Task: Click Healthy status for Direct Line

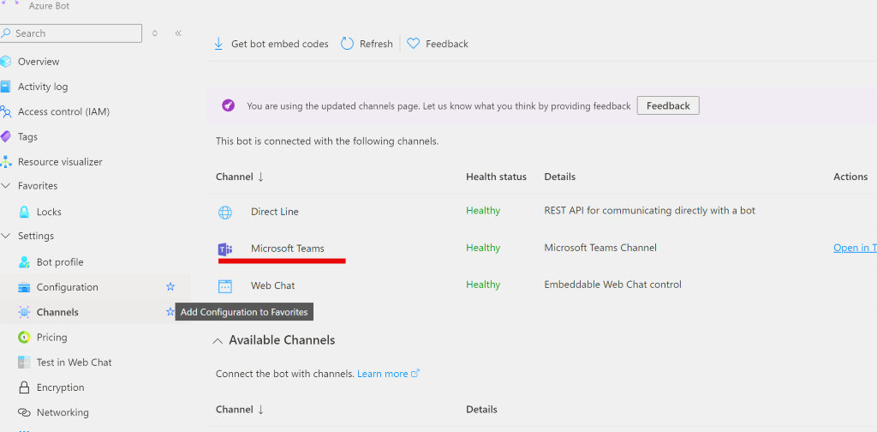Action: [483, 211]
